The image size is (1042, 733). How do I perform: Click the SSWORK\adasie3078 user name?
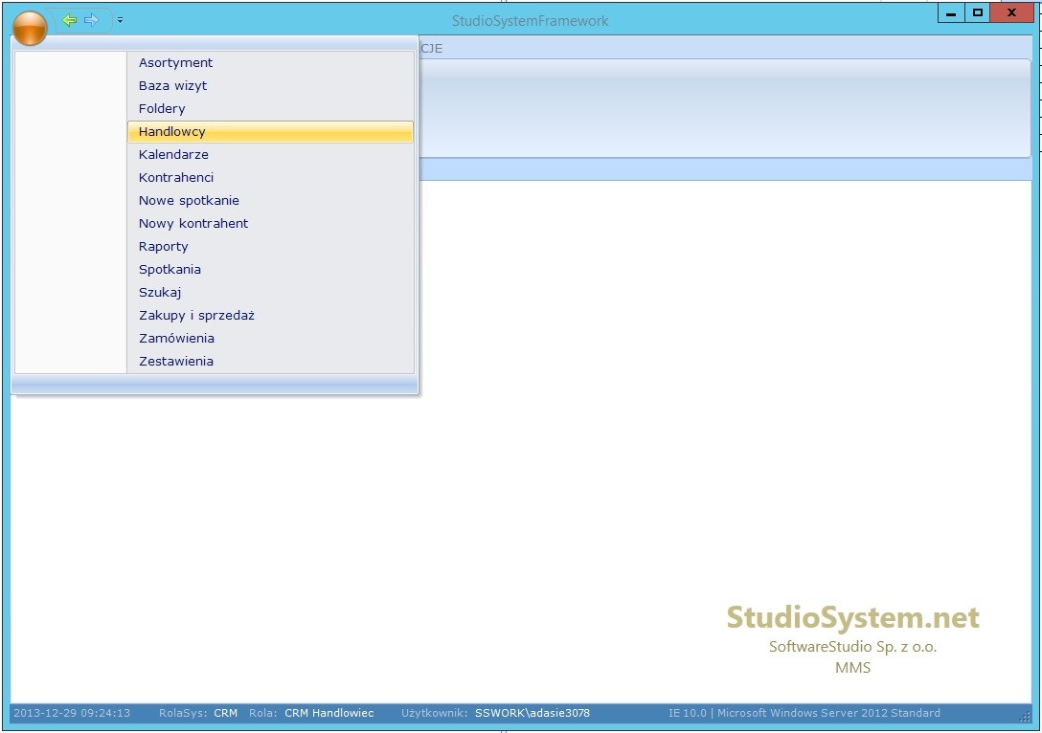point(532,713)
